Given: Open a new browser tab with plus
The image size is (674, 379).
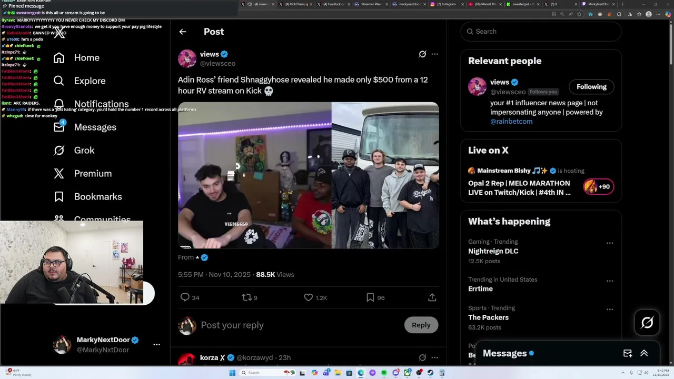Looking at the screenshot, I should [x=622, y=4].
